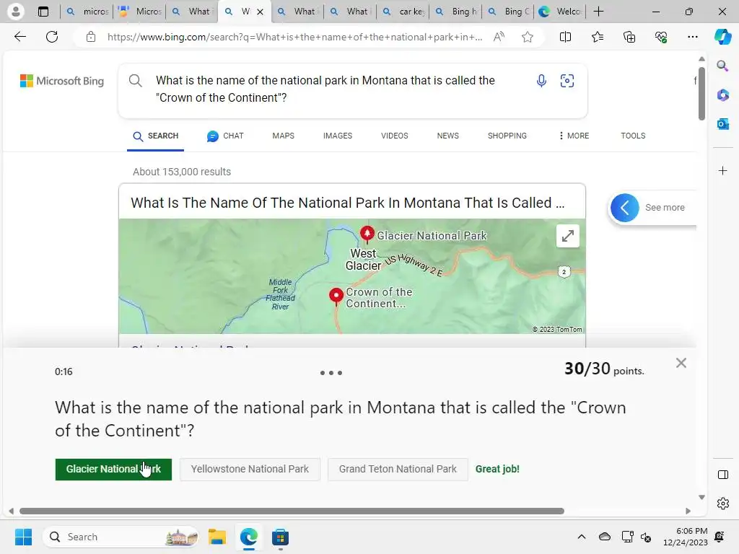Open Microsoft Store from taskbar
Screen dimensions: 739x554
[280, 537]
